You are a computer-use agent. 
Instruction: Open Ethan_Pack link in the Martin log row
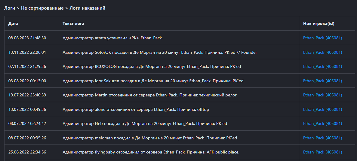322,95
